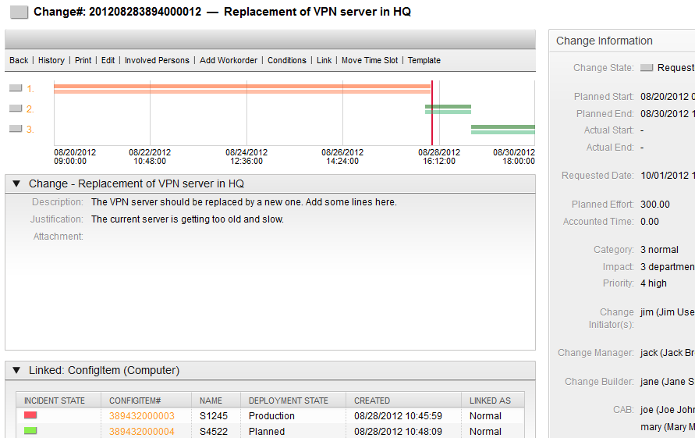Open the History menu item

click(51, 61)
